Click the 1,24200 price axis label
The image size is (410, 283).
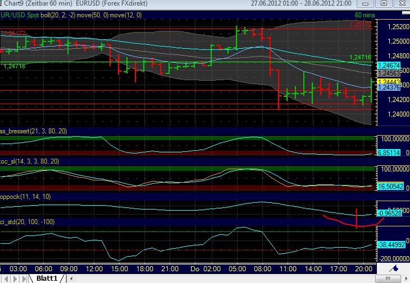coord(398,100)
